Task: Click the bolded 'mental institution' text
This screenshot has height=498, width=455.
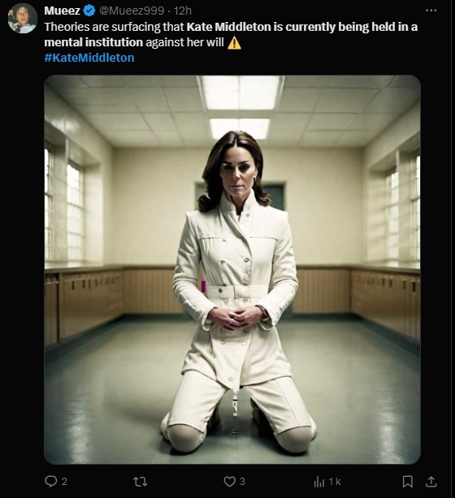Action: (x=93, y=42)
